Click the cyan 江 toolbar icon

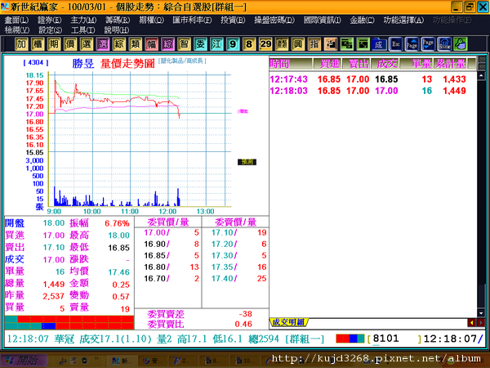point(216,44)
